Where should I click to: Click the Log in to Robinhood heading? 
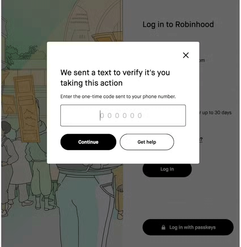point(178,25)
